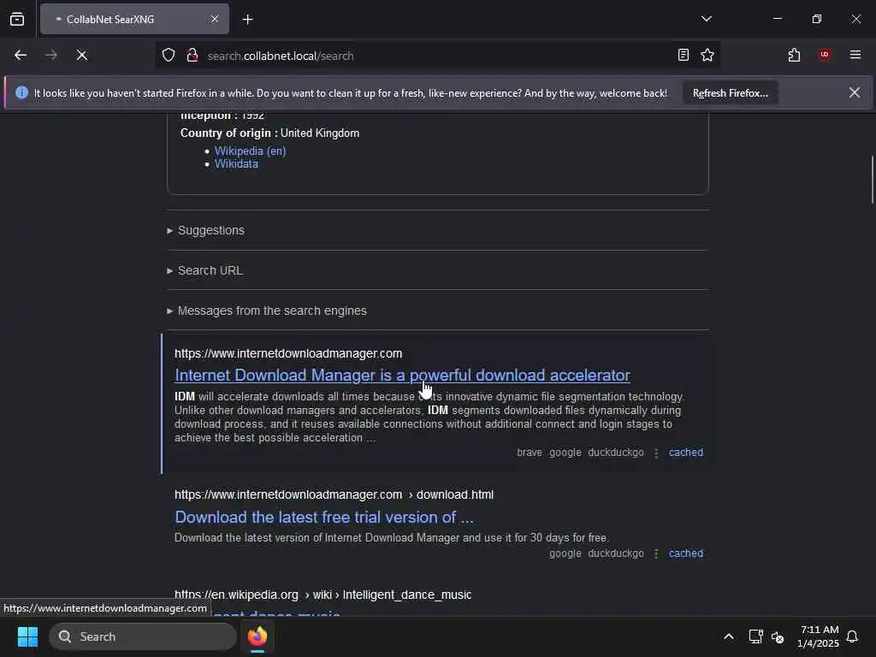
Task: Click the download.html result URL line
Action: click(334, 495)
